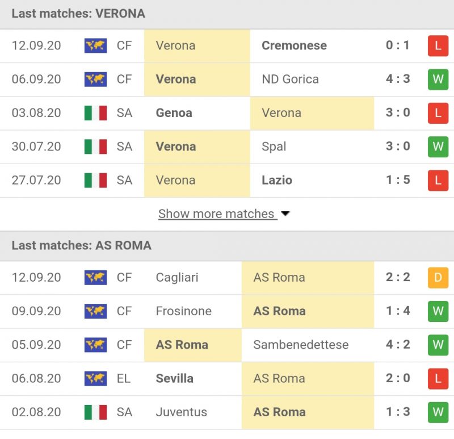Open the Frosinone team link

point(183,311)
